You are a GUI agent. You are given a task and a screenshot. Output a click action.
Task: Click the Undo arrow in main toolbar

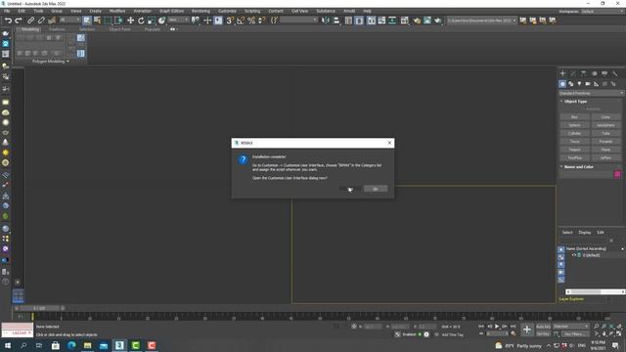[8, 21]
